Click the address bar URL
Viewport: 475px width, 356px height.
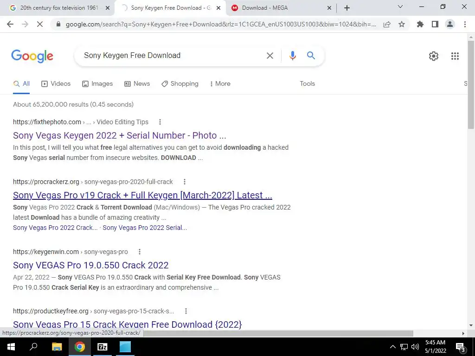tap(221, 24)
